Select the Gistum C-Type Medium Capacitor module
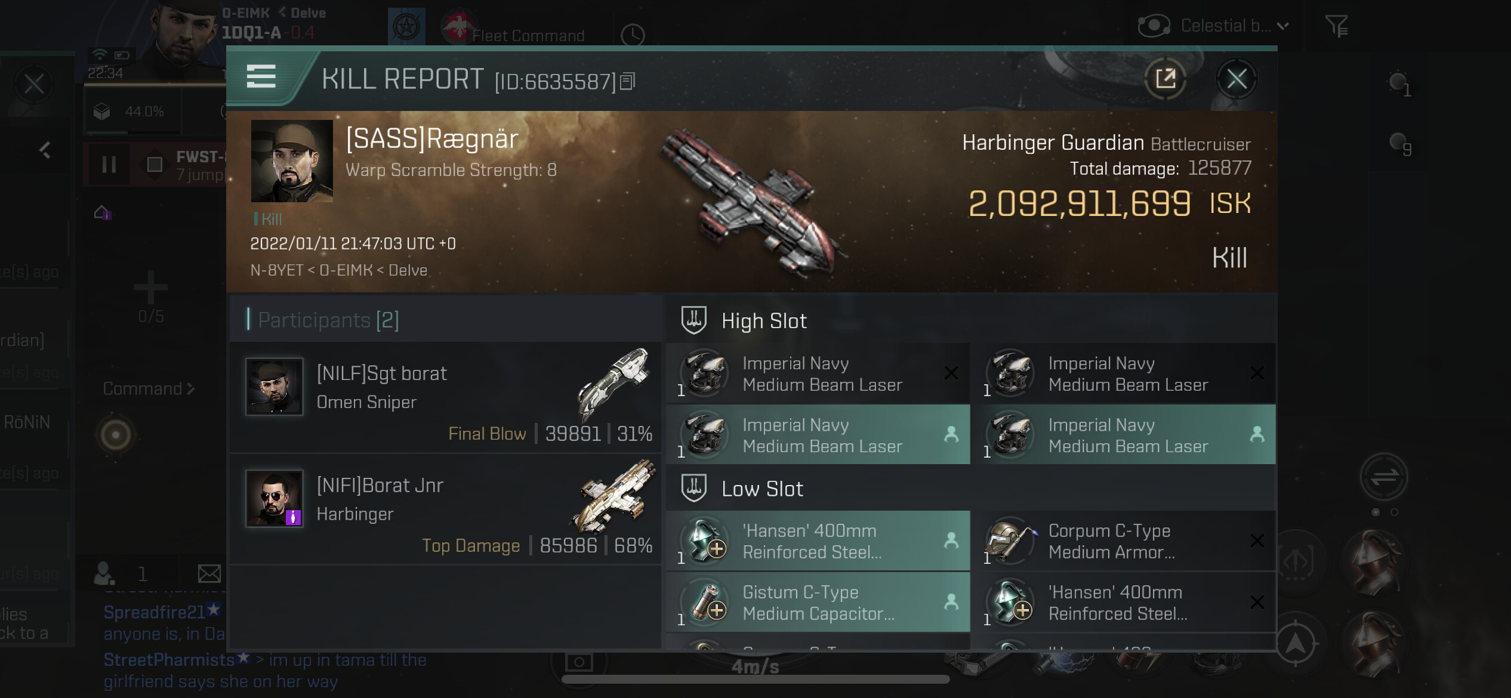The image size is (1511, 698). tap(818, 602)
